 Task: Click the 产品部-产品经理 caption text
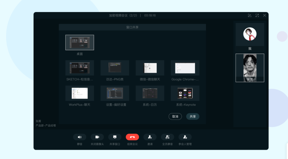coord(46,126)
